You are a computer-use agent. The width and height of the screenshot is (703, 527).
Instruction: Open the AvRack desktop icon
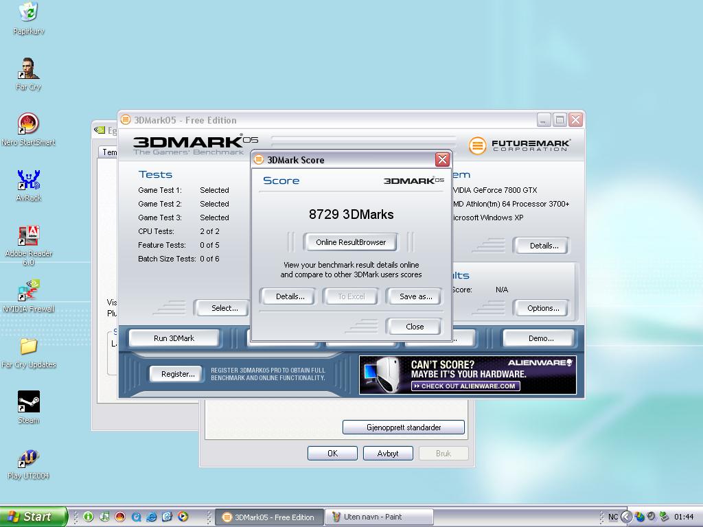(28, 185)
